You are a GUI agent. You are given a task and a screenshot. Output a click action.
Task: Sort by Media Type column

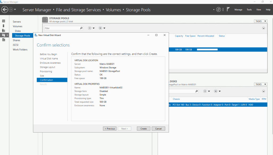[254, 99]
